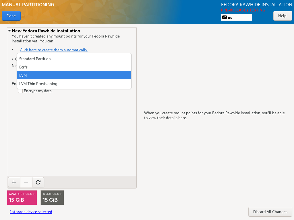Click the mount point details message area
This screenshot has width=294, height=220.
click(214, 115)
